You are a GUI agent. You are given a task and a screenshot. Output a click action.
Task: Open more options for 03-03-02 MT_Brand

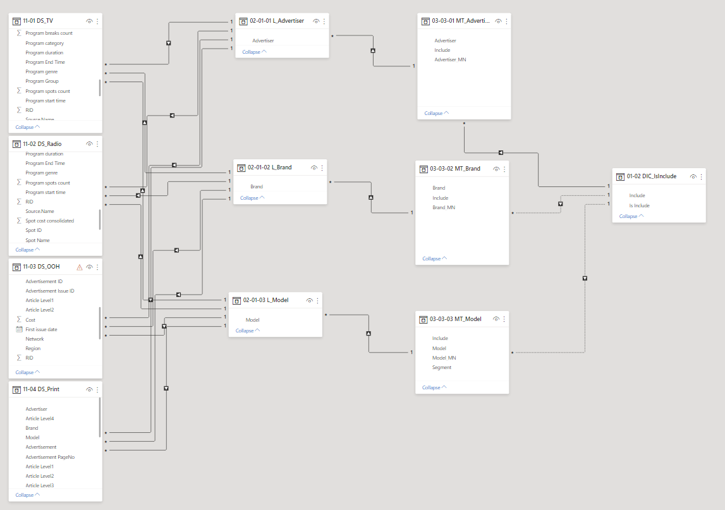click(x=504, y=169)
